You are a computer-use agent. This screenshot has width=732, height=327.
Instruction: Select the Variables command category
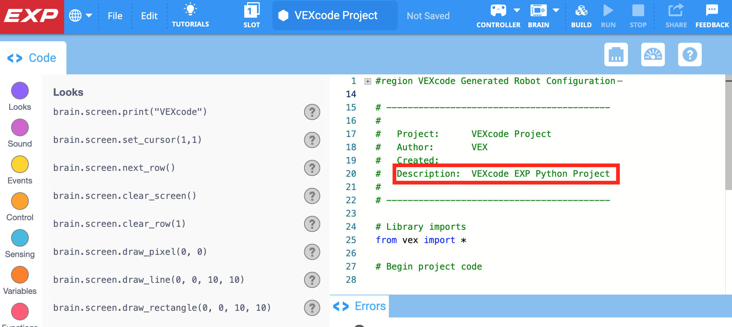coord(20,275)
